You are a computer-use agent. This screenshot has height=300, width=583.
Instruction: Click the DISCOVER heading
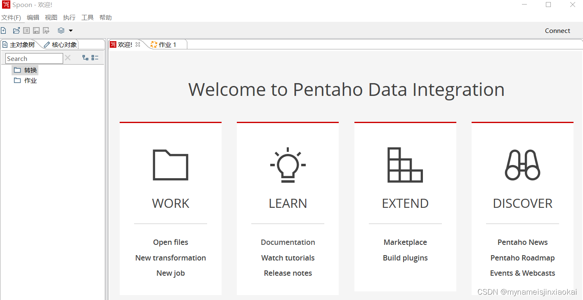[523, 203]
